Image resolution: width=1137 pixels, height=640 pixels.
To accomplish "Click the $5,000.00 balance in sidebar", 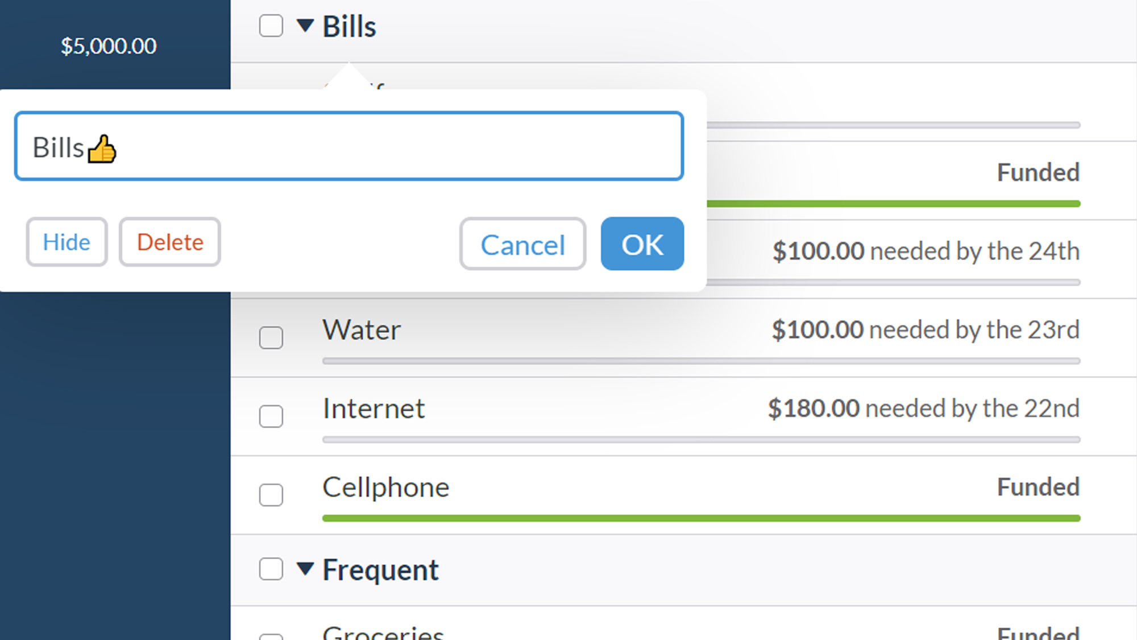I will pyautogui.click(x=109, y=46).
